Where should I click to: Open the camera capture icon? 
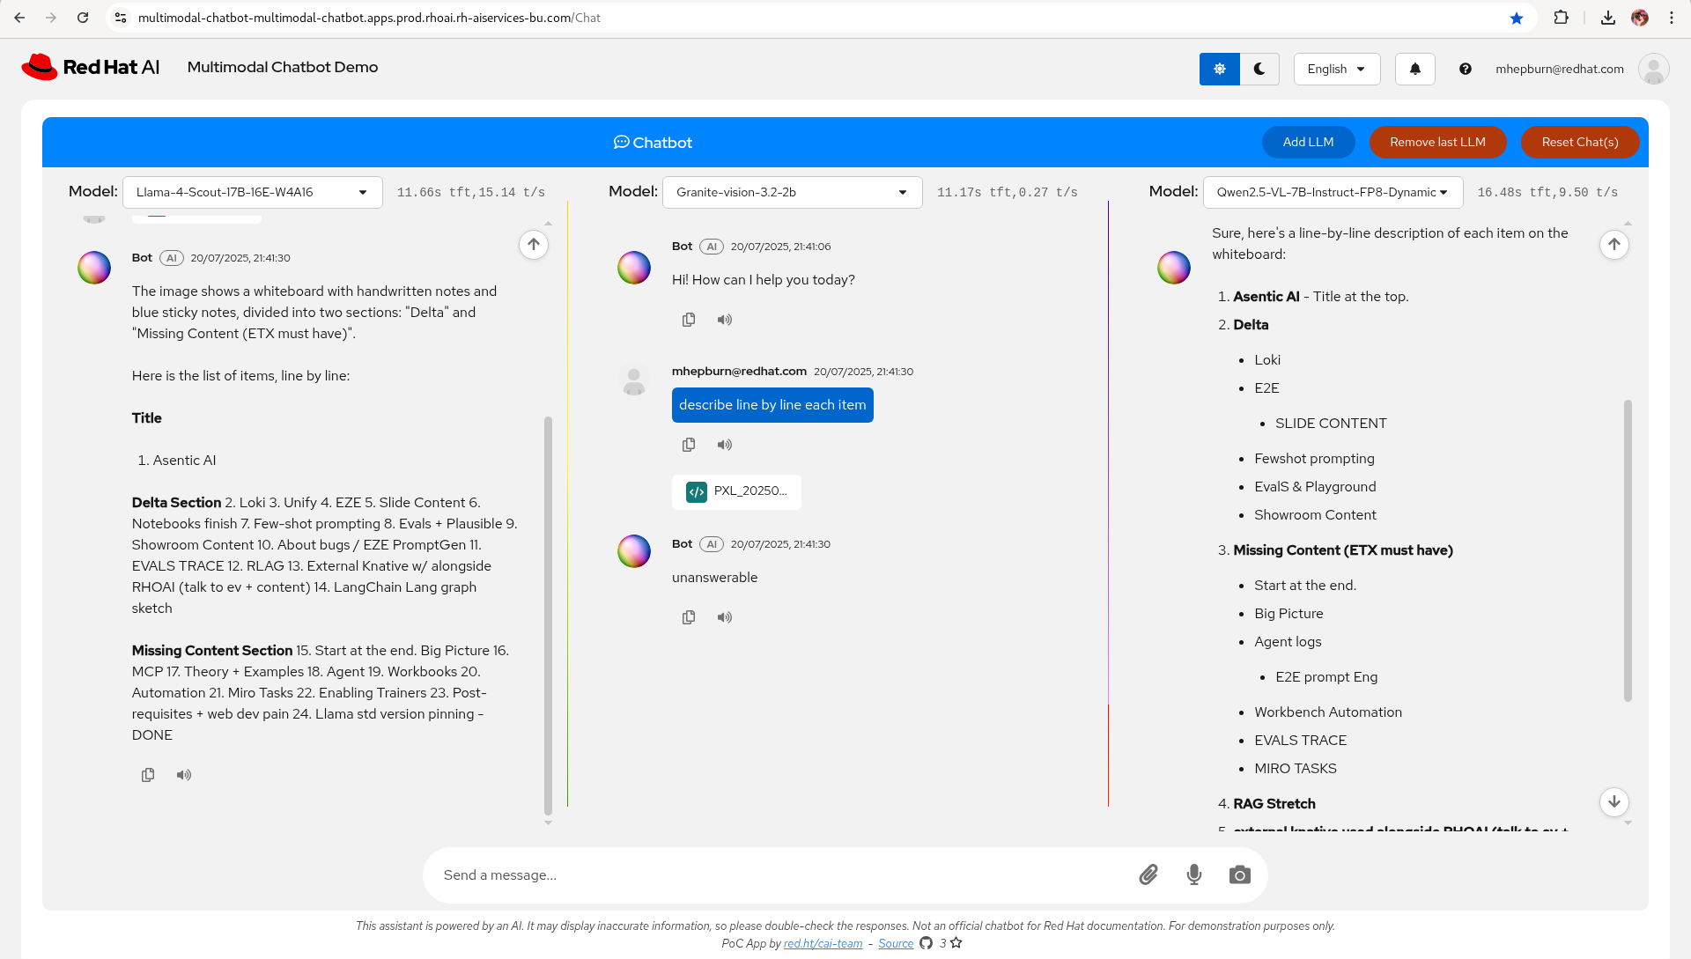pos(1240,874)
